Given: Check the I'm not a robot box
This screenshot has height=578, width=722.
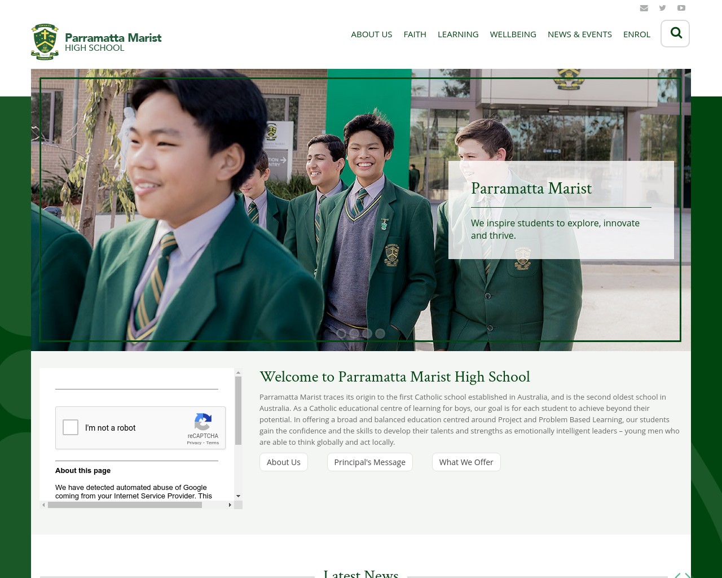Looking at the screenshot, I should (x=71, y=427).
